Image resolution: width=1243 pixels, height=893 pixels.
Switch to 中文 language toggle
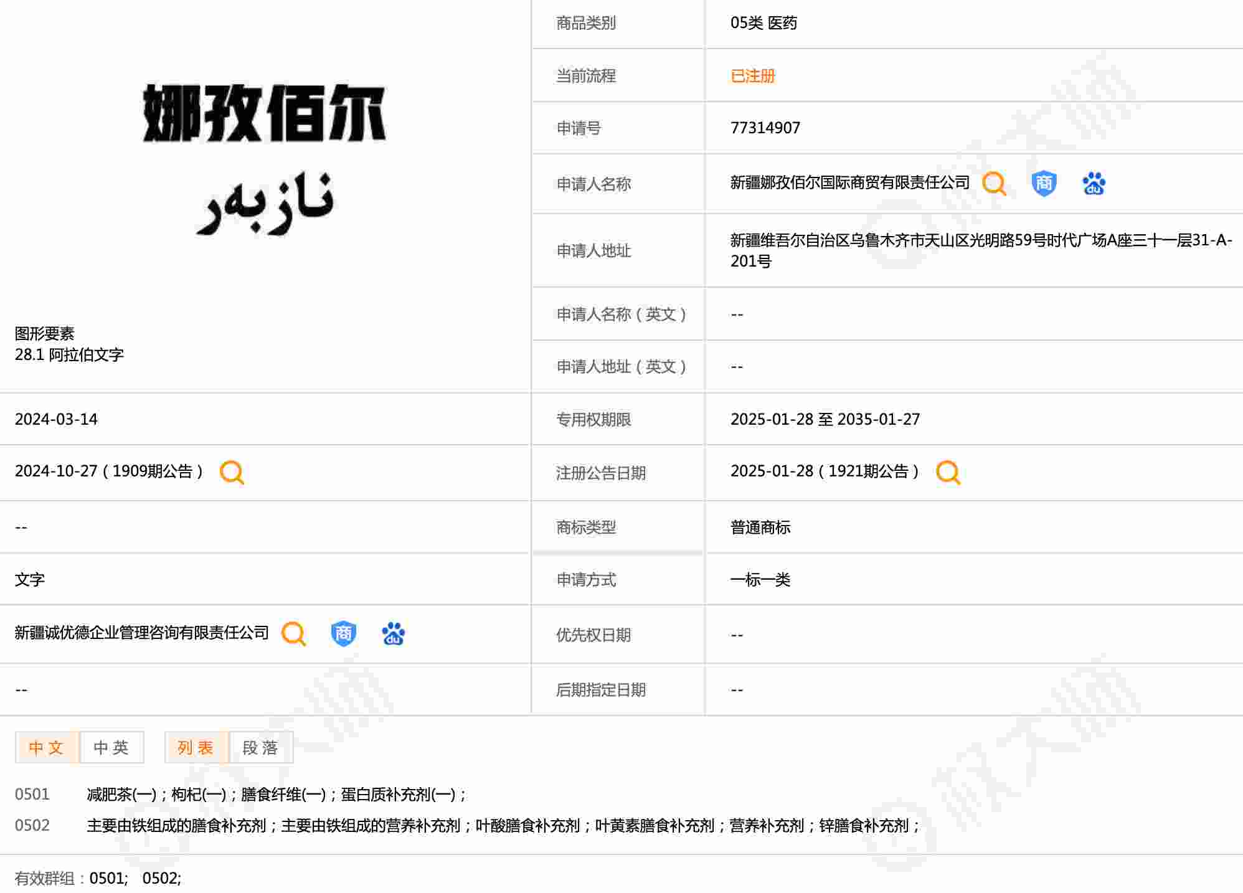point(47,747)
